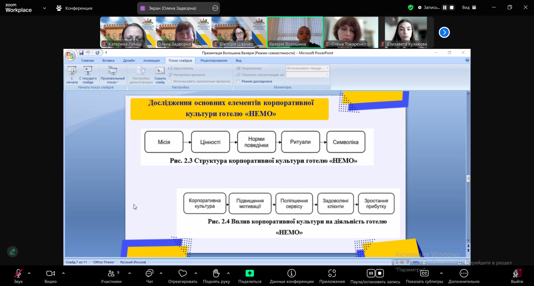Open the Произвольный показ custom show dropdown

tap(112, 75)
